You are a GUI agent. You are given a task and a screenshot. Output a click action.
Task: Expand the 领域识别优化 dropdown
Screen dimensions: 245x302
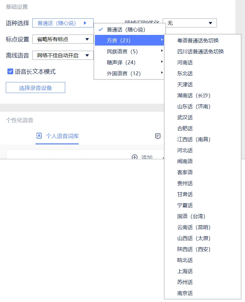click(189, 23)
